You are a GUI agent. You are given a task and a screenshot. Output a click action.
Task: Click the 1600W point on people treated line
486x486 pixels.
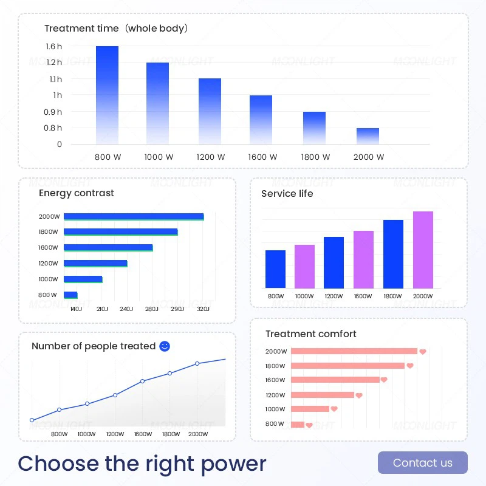(142, 382)
